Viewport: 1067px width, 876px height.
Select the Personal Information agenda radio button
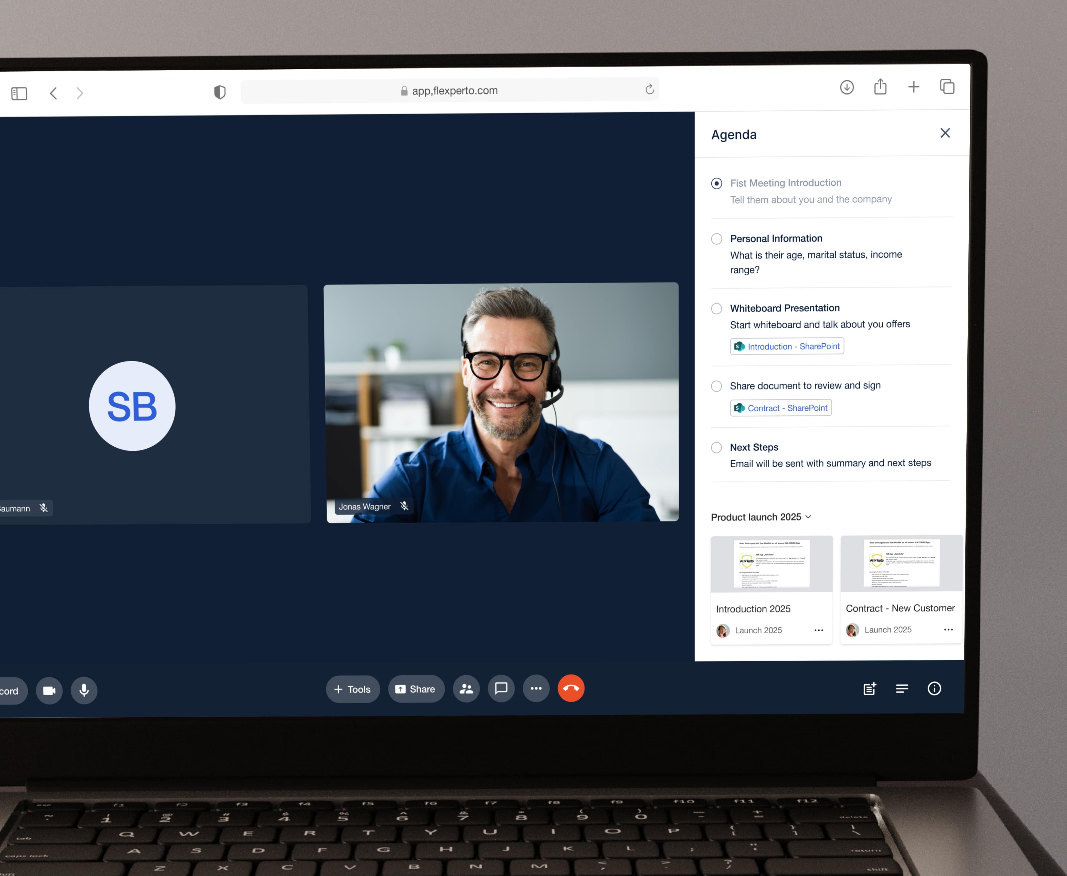tap(716, 239)
